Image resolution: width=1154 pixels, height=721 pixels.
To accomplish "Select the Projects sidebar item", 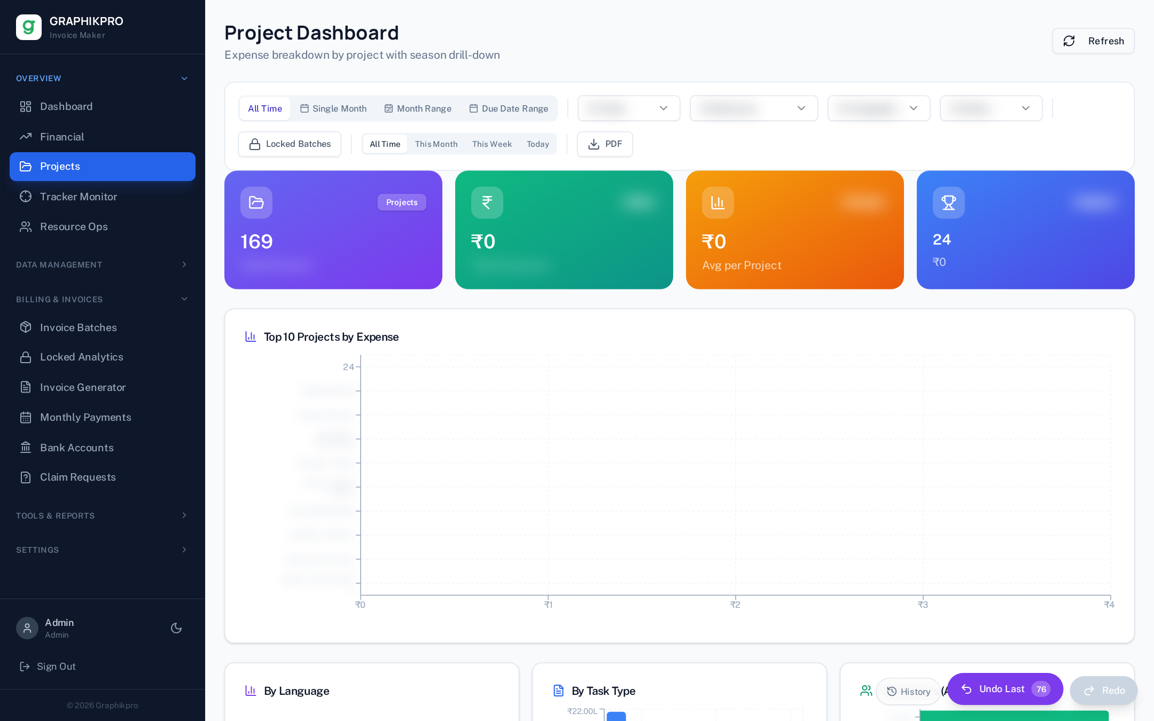I will click(103, 167).
